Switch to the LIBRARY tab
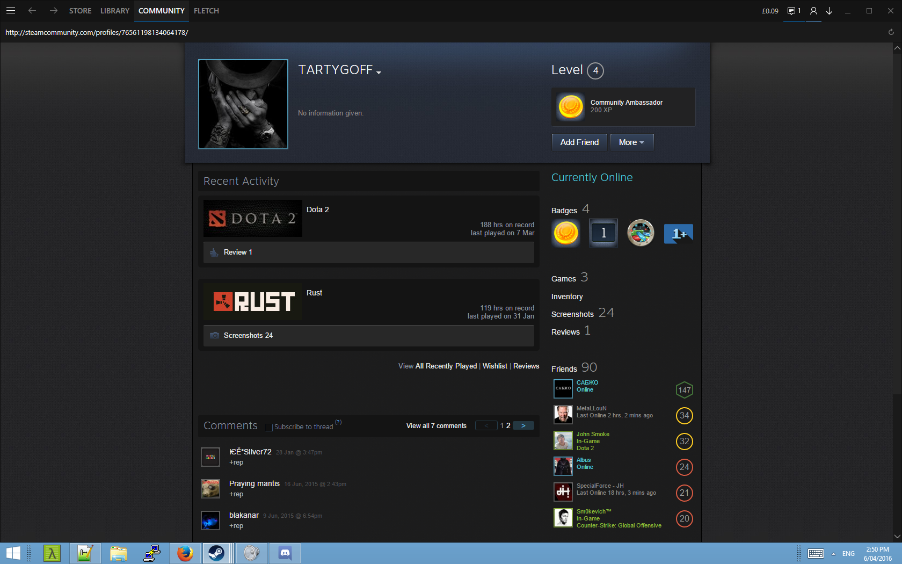The image size is (902, 564). [114, 11]
